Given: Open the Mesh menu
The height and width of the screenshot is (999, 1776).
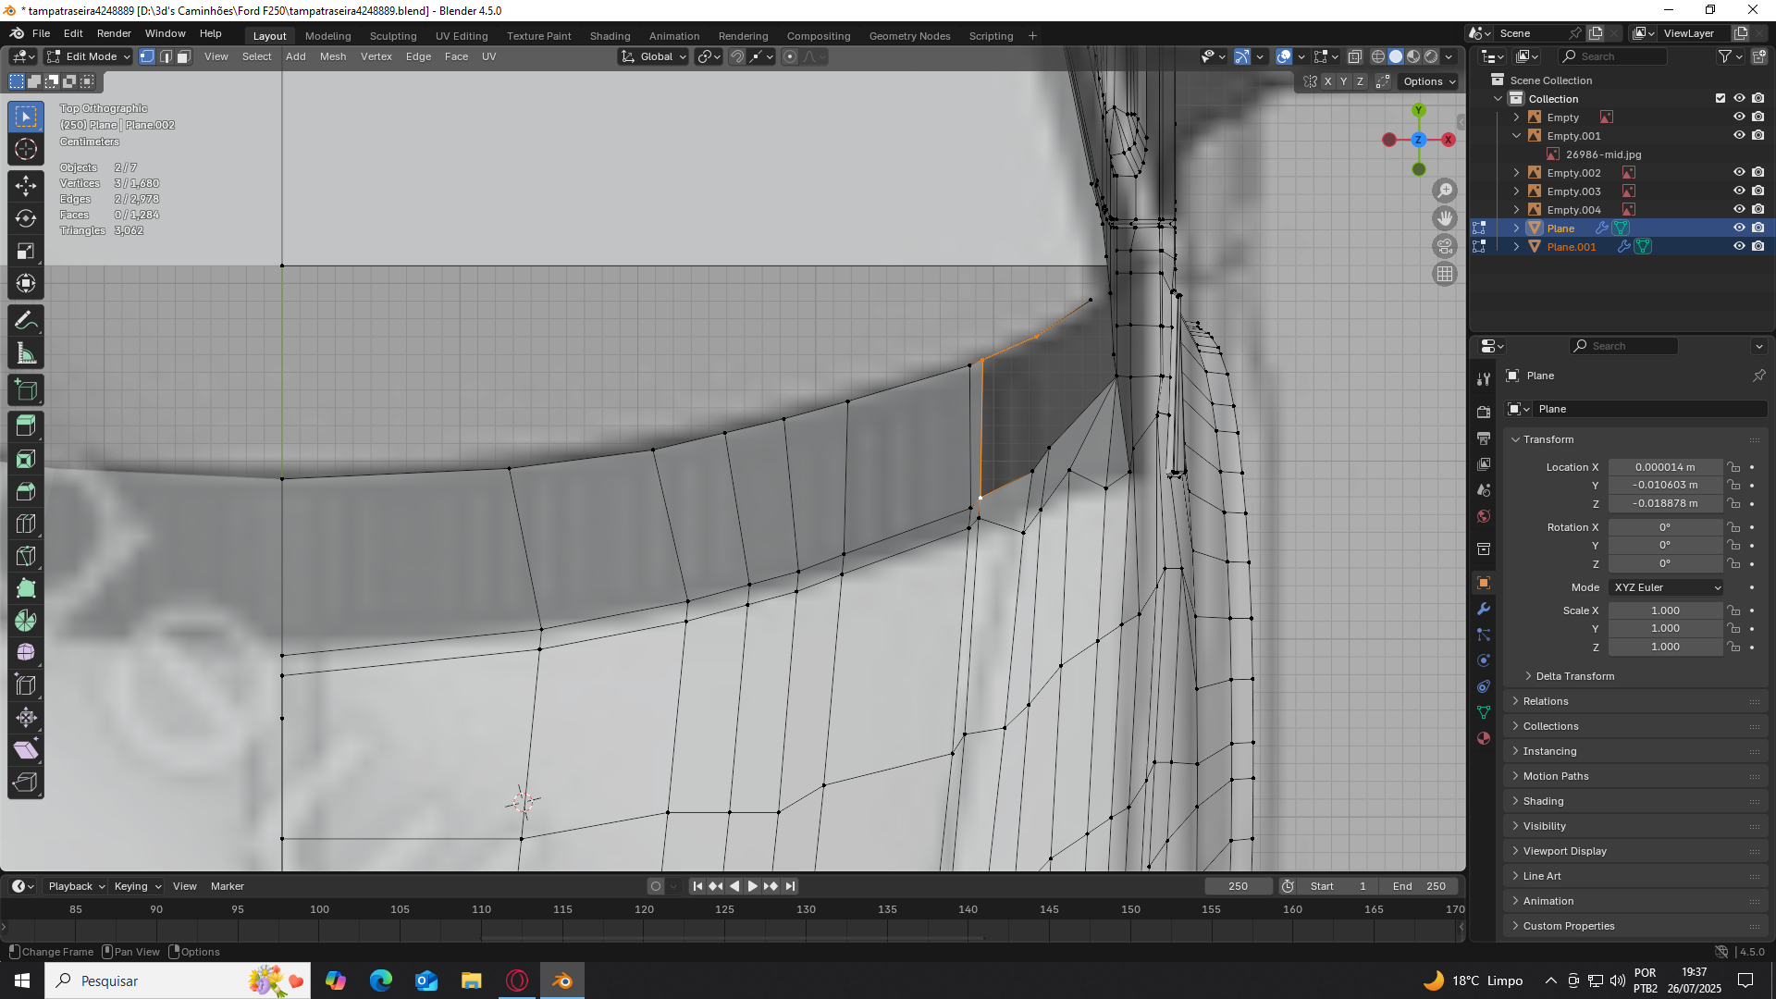Looking at the screenshot, I should [x=332, y=56].
